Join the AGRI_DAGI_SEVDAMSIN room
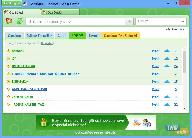 click(29, 89)
